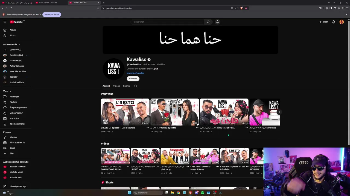This screenshot has width=350, height=196.
Task: Expand the Abonnements section
Action: [x=11, y=44]
